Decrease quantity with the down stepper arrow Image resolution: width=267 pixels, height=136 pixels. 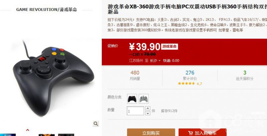148,113
